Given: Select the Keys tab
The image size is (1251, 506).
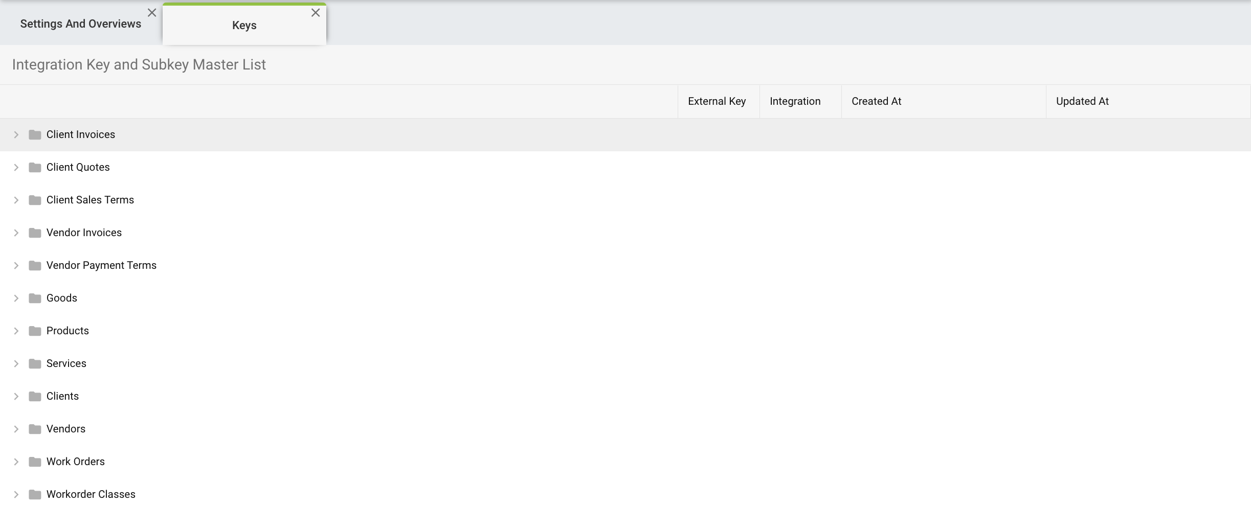Looking at the screenshot, I should (x=244, y=26).
